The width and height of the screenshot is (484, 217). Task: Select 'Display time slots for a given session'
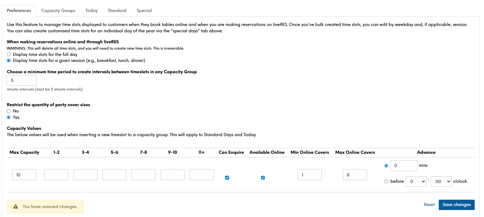(9, 61)
